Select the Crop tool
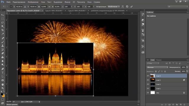This screenshot has width=189, height=106. coord(3,30)
